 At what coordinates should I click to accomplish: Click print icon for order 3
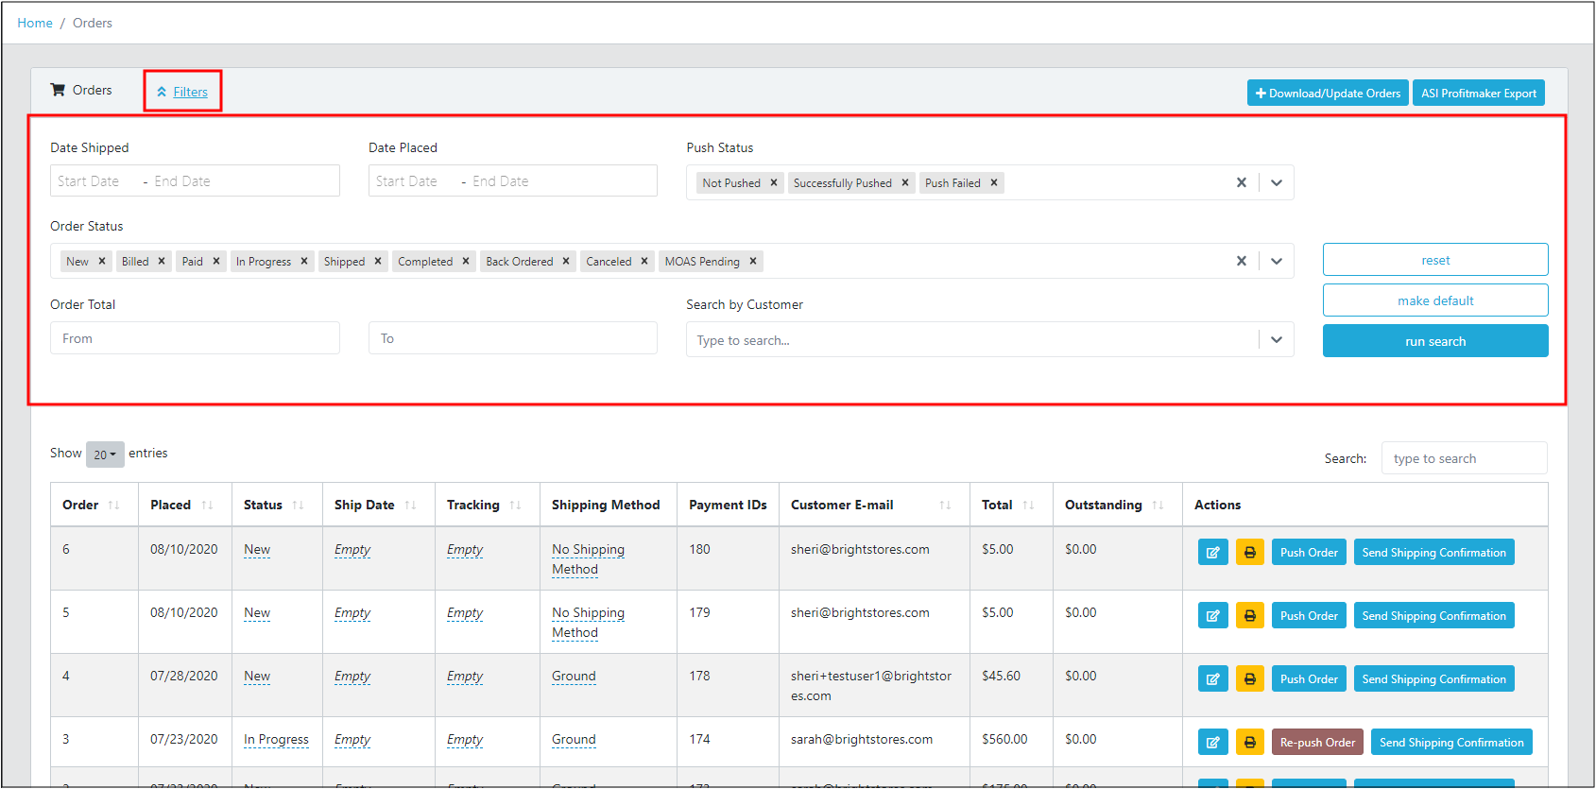coord(1250,743)
